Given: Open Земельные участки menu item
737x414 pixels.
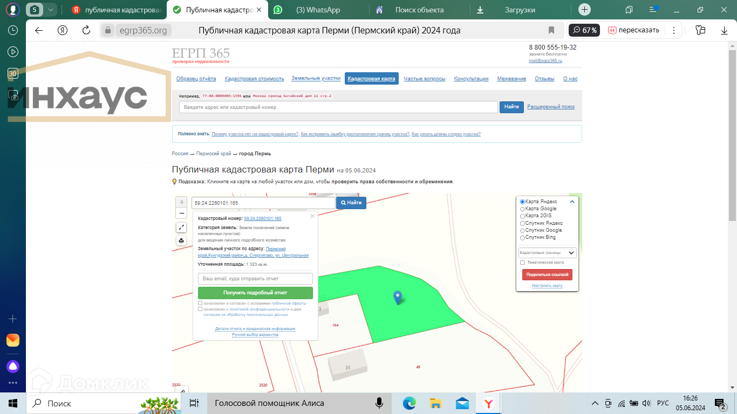Looking at the screenshot, I should (316, 78).
